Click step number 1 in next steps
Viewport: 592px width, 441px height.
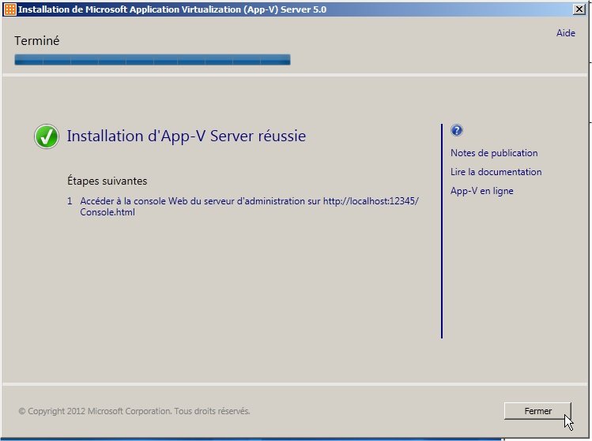[70, 201]
